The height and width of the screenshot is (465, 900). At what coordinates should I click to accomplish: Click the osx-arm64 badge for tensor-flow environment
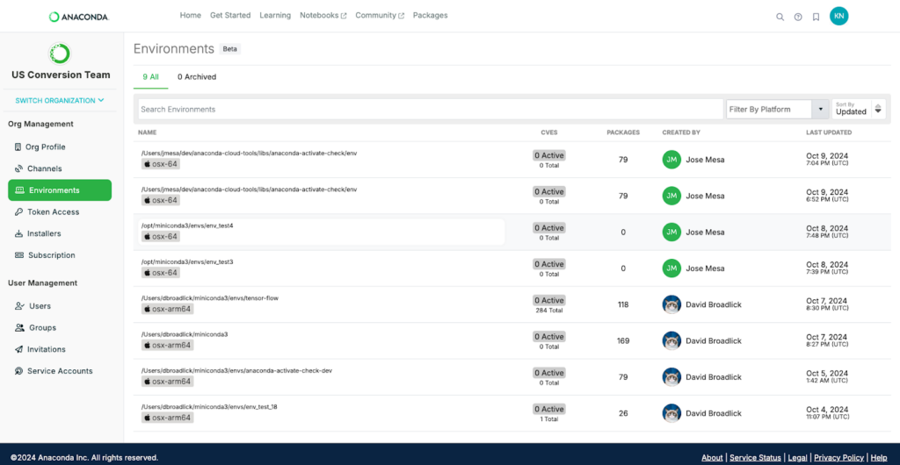168,309
